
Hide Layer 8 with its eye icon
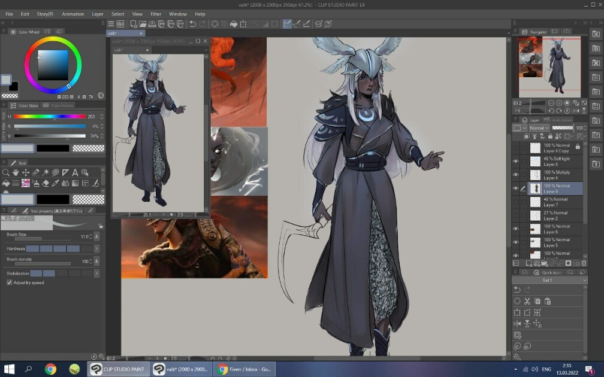pos(516,162)
